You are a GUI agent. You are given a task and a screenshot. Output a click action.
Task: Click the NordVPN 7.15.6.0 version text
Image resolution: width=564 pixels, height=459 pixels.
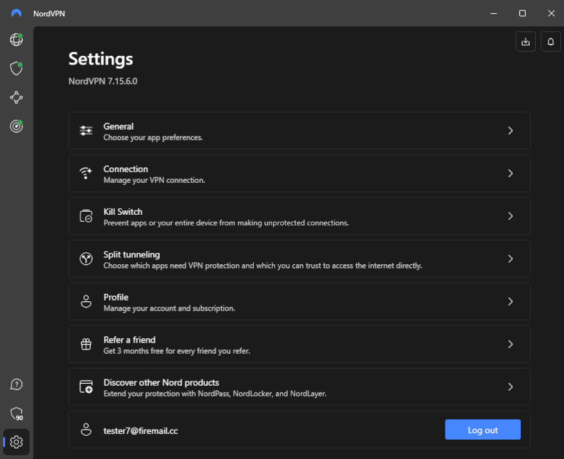point(103,81)
